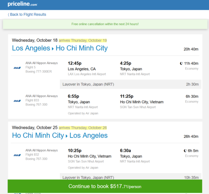Click the ANA logo for Flight 832
Viewport: 209px width, 194px height.
coord(17,155)
